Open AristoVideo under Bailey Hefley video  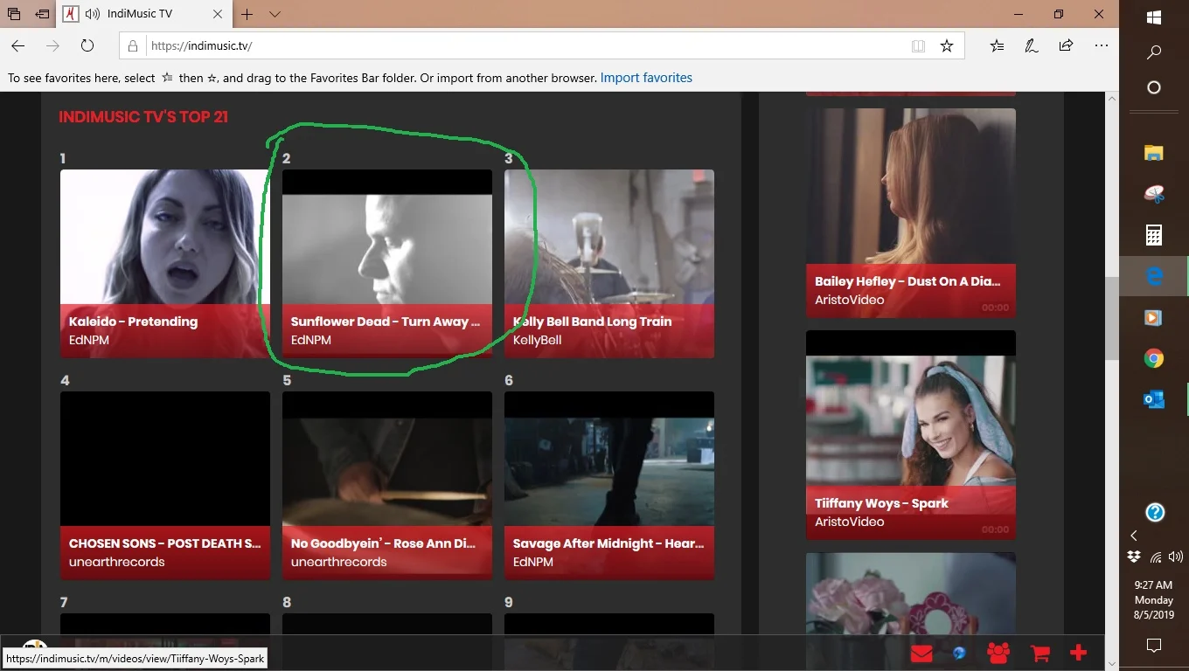pyautogui.click(x=849, y=300)
